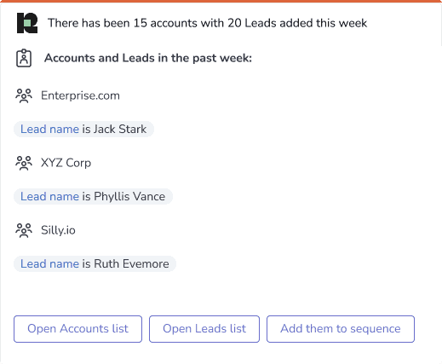The image size is (442, 364).
Task: Click the Accounts and Leads past week heading
Action: 148,58
